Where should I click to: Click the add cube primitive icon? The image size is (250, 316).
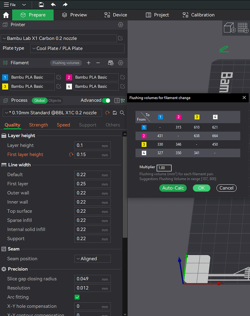coord(230,27)
